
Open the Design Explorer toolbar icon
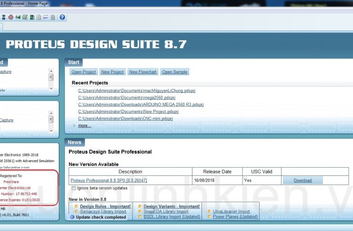[x=25, y=17]
